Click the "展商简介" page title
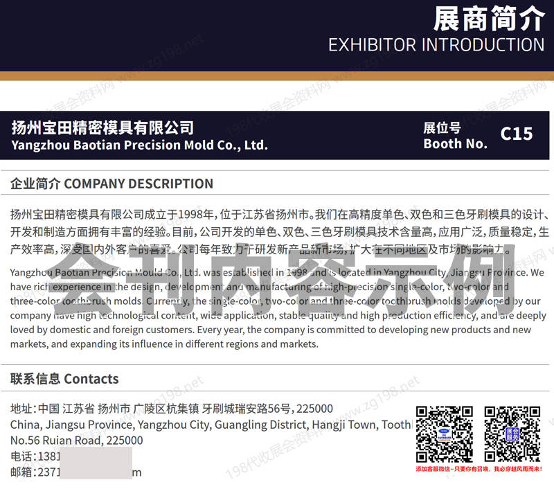This screenshot has width=554, height=489. point(489,19)
